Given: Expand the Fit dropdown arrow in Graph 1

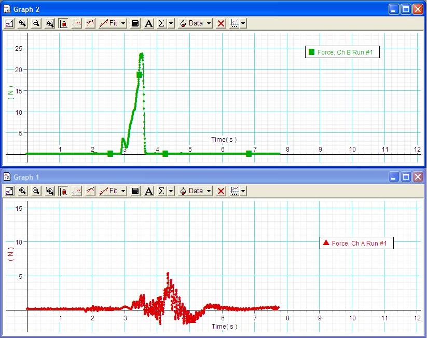Looking at the screenshot, I should (x=123, y=191).
